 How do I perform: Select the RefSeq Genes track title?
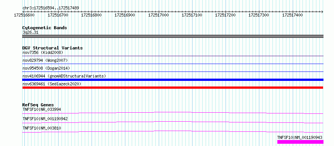(x=38, y=105)
